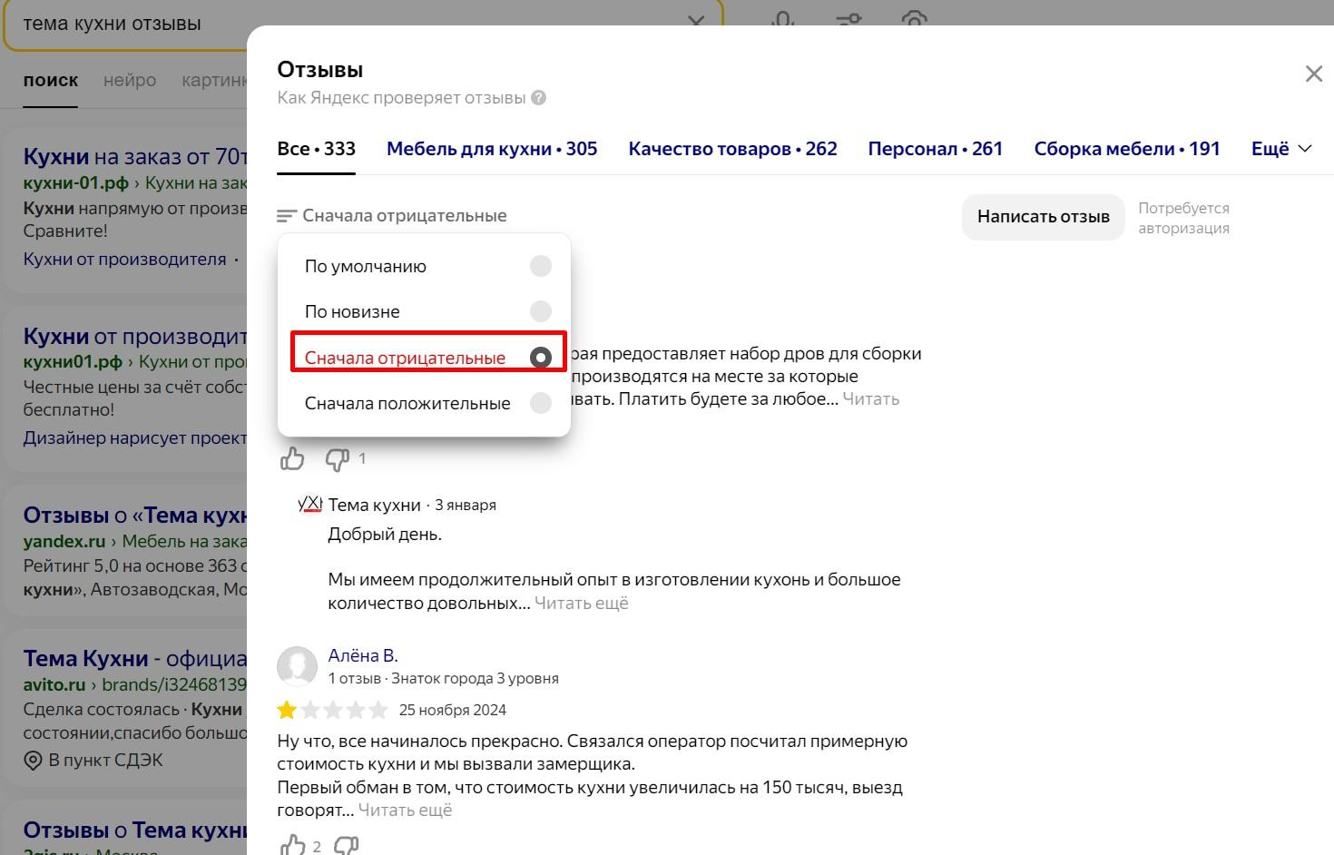This screenshot has width=1334, height=855.
Task: Open the Как Яндекс проверяет отзывы link
Action: (401, 98)
